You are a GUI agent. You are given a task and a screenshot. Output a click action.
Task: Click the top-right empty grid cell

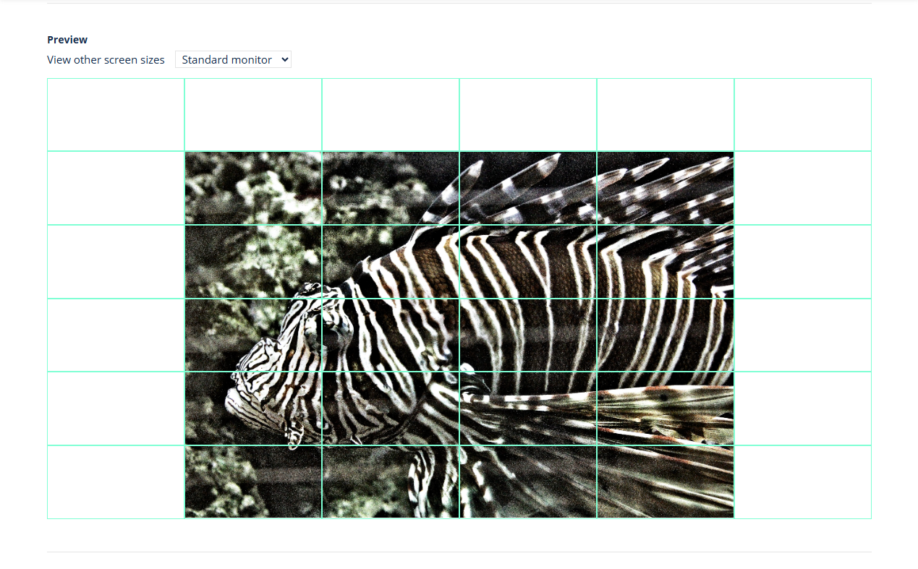(x=803, y=114)
